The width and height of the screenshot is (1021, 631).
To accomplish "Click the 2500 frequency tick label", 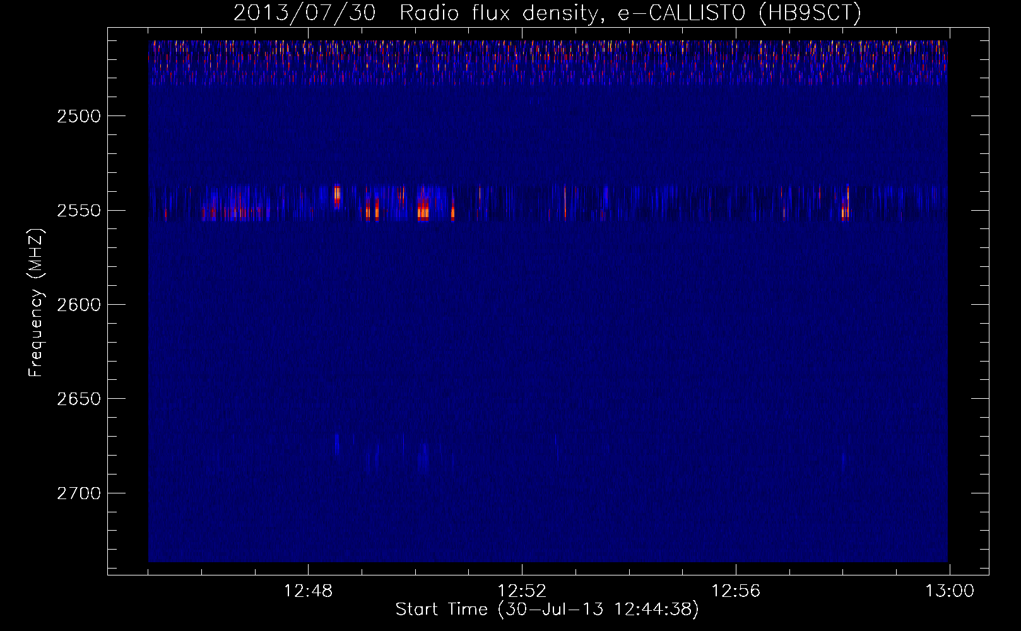I will tap(78, 116).
